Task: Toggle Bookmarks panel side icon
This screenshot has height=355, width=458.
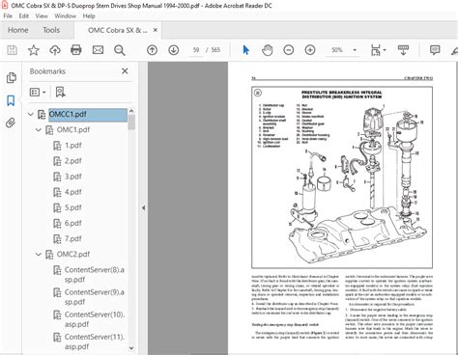Action: pos(11,100)
